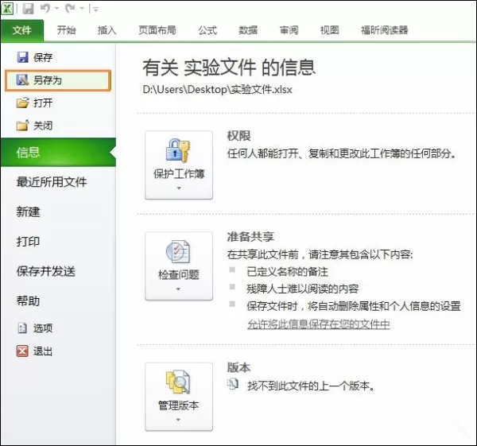Click the floppy disk icon next to 保存
The image size is (477, 446).
pyautogui.click(x=22, y=57)
